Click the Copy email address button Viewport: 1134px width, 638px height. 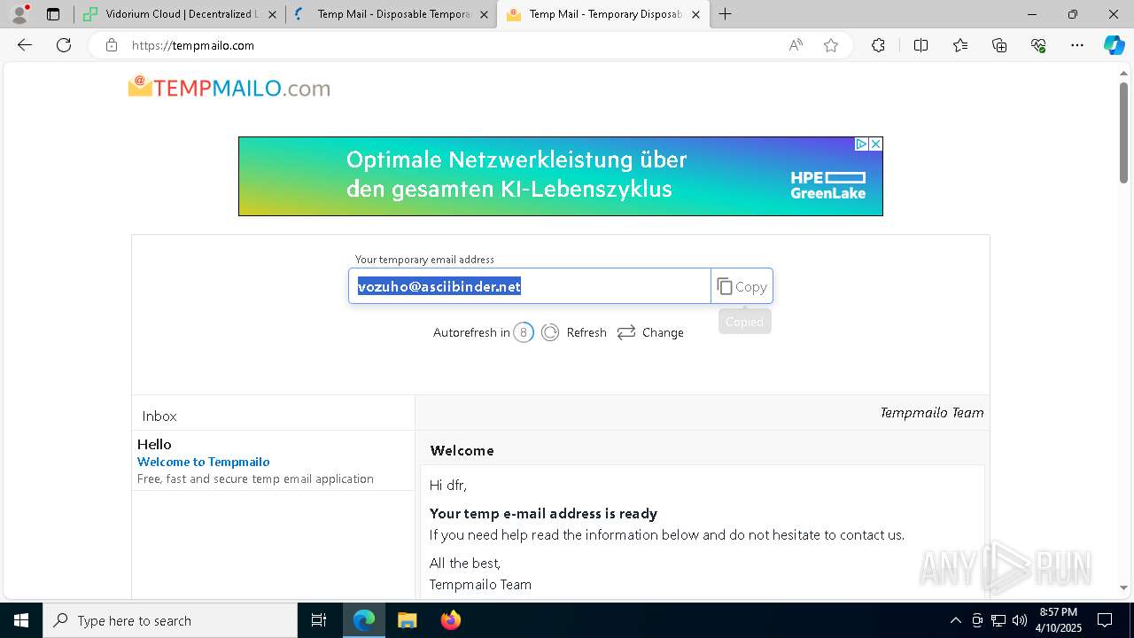742,286
